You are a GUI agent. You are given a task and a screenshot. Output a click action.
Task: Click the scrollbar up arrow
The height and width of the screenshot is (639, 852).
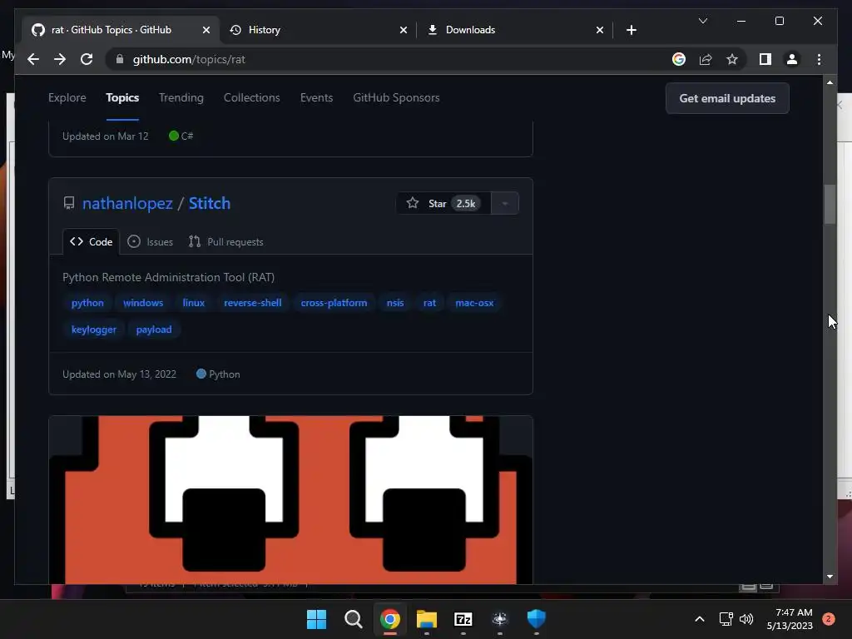point(830,82)
